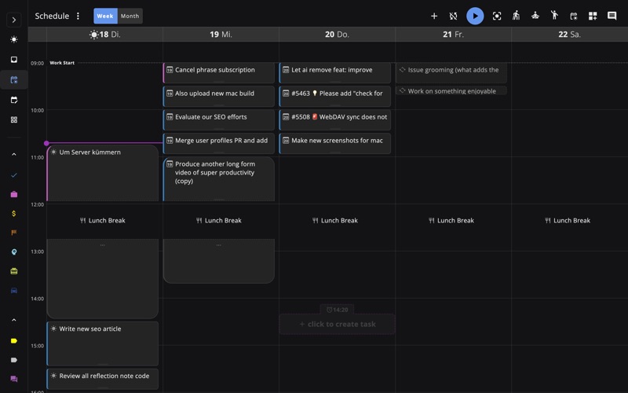
Task: Open task Also upload new mac build
Action: [x=219, y=96]
